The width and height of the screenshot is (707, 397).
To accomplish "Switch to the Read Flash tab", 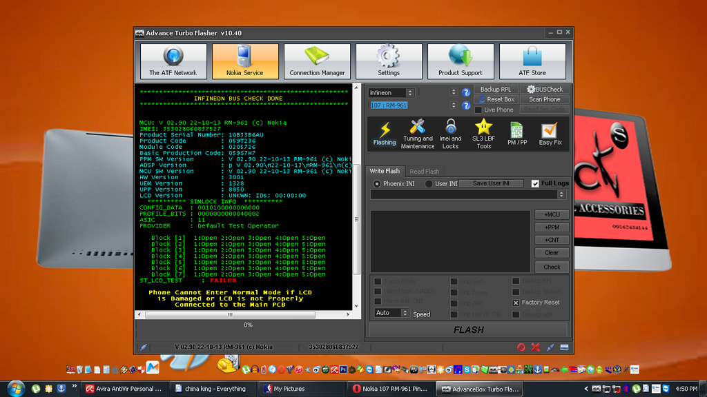I will coord(424,172).
